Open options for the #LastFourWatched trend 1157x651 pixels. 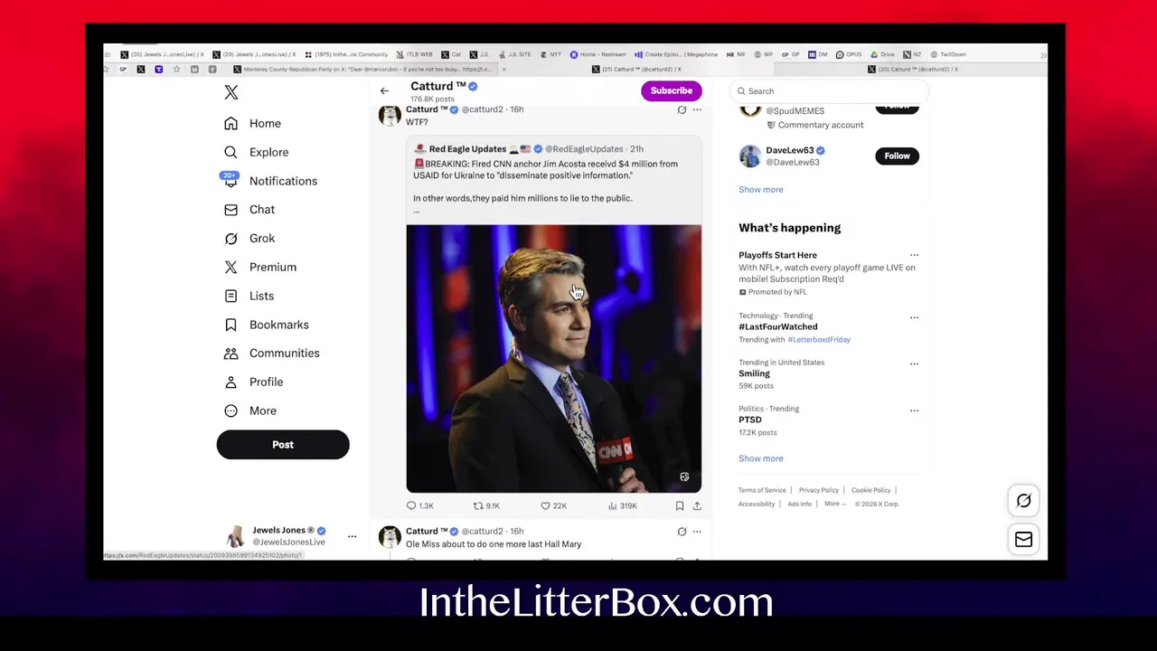tap(914, 317)
